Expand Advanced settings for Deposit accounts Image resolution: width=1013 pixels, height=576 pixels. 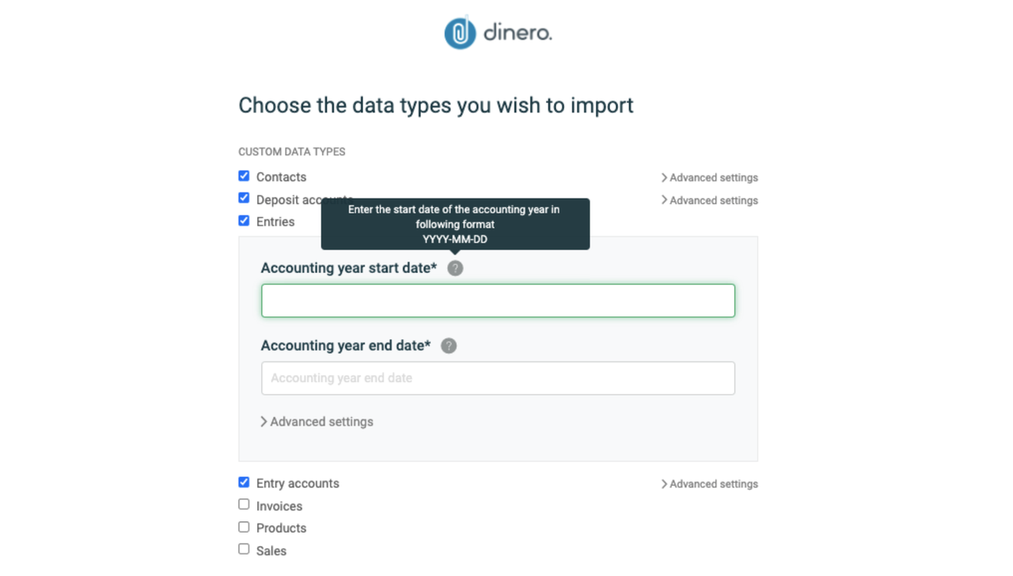[x=709, y=201]
